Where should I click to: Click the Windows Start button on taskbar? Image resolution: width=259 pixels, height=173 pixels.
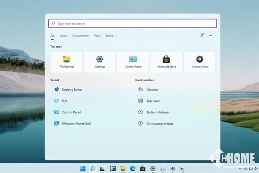click(83, 168)
